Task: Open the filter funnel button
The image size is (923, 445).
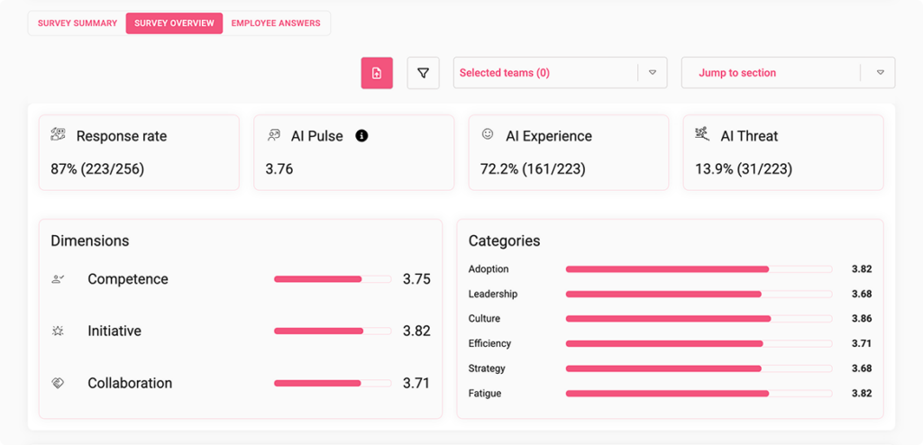Action: (x=423, y=73)
